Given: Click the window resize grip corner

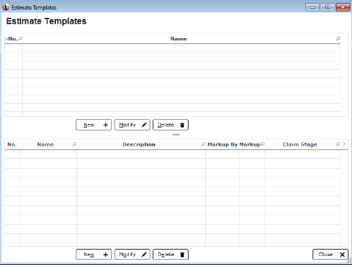Looking at the screenshot, I should [x=349, y=261].
